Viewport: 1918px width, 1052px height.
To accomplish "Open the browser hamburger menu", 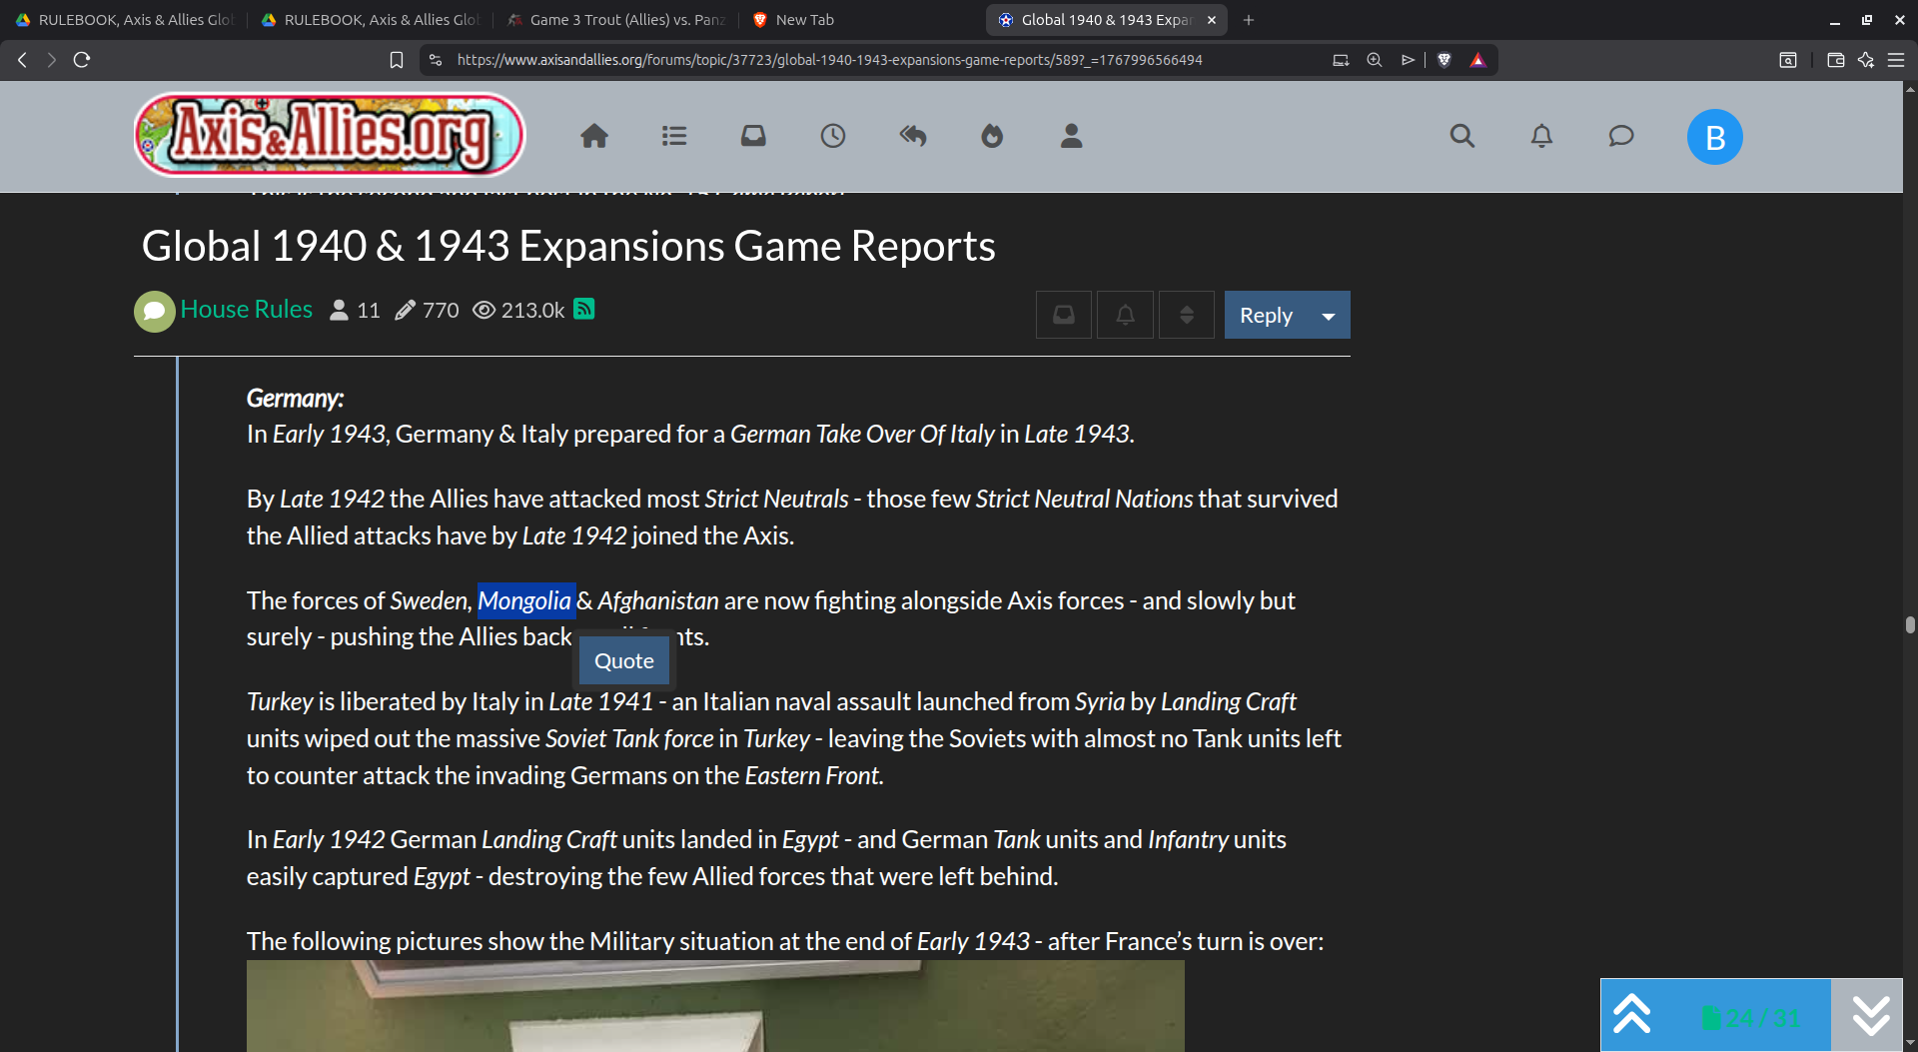I will (1898, 59).
